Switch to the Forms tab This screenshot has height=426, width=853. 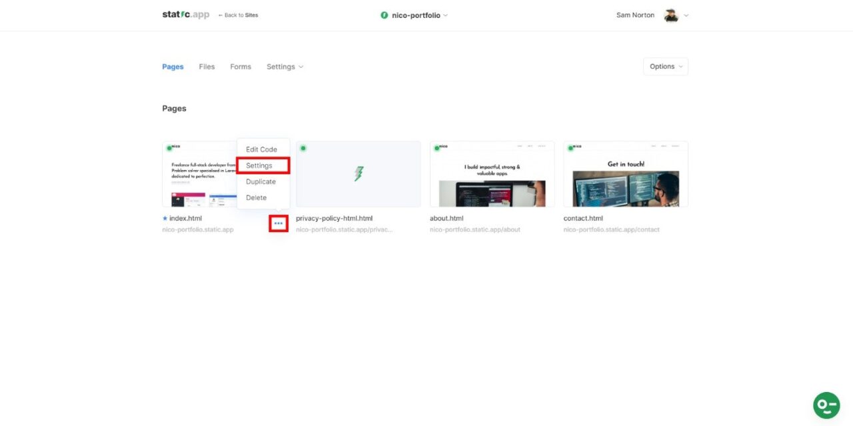coord(241,67)
